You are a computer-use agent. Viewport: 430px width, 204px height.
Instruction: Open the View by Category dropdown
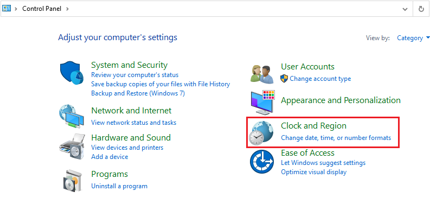pyautogui.click(x=413, y=38)
